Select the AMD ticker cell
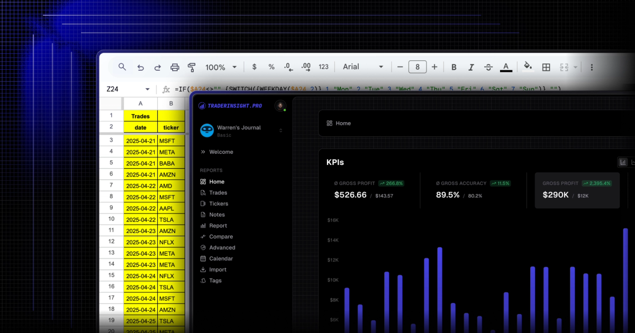This screenshot has width=635, height=333. point(171,186)
